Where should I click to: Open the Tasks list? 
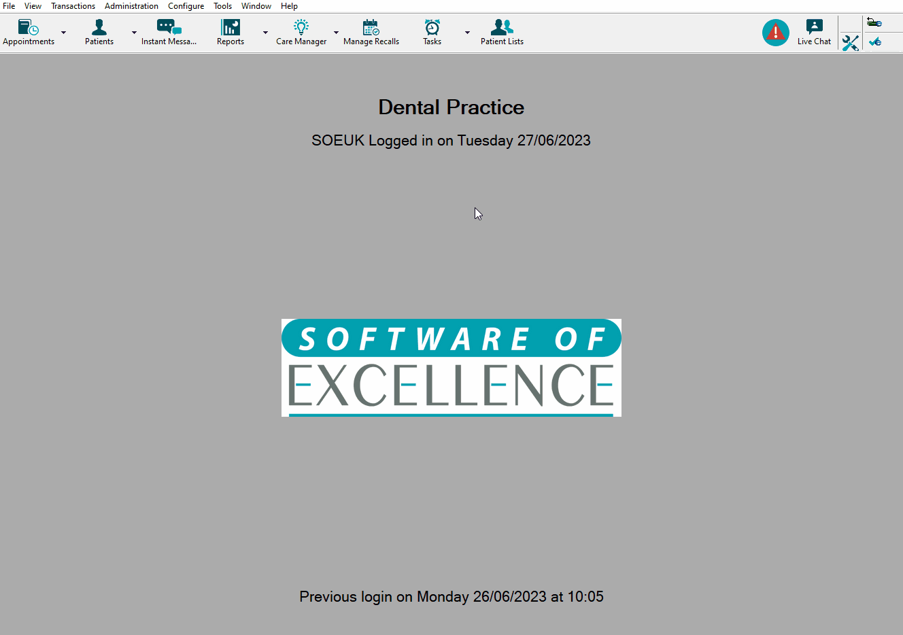(432, 33)
